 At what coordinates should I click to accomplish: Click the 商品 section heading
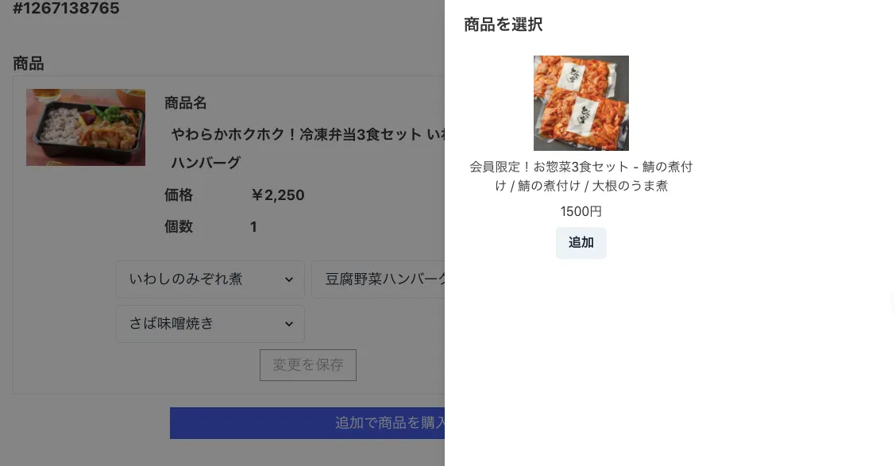point(29,64)
